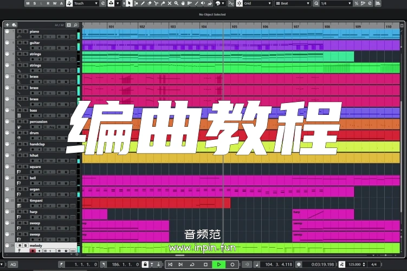Select the Line draw tool
This screenshot has width=407, height=271.
[197, 3]
